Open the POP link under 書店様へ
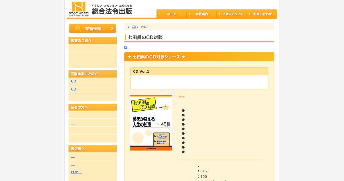 click(76, 172)
